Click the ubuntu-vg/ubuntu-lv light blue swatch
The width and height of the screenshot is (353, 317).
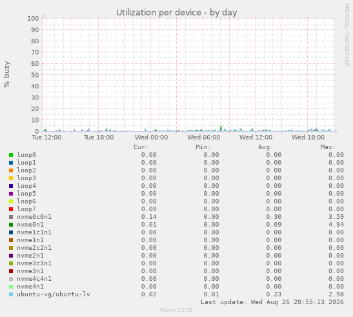11,294
